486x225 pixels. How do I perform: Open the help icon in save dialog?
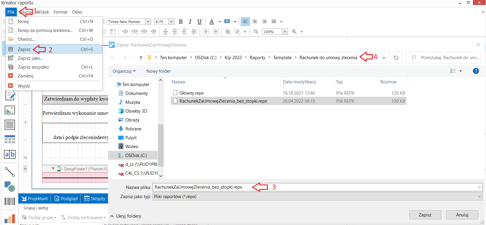click(x=476, y=71)
